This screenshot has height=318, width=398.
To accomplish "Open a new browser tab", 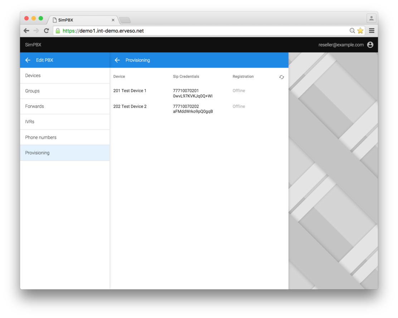I will click(x=125, y=20).
